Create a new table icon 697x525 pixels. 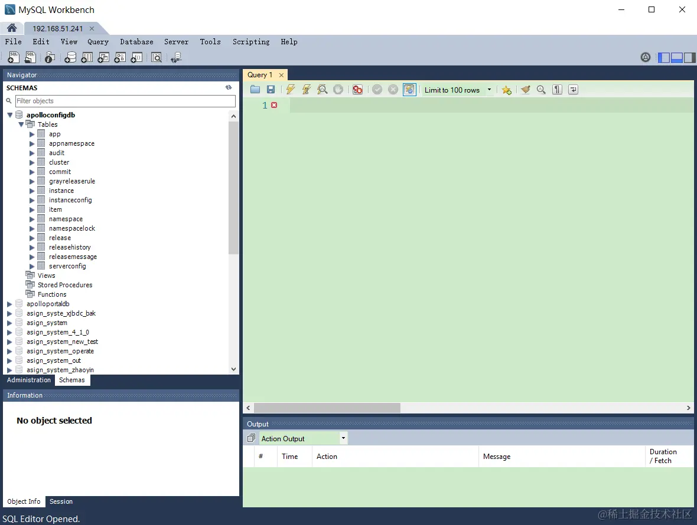pos(87,57)
